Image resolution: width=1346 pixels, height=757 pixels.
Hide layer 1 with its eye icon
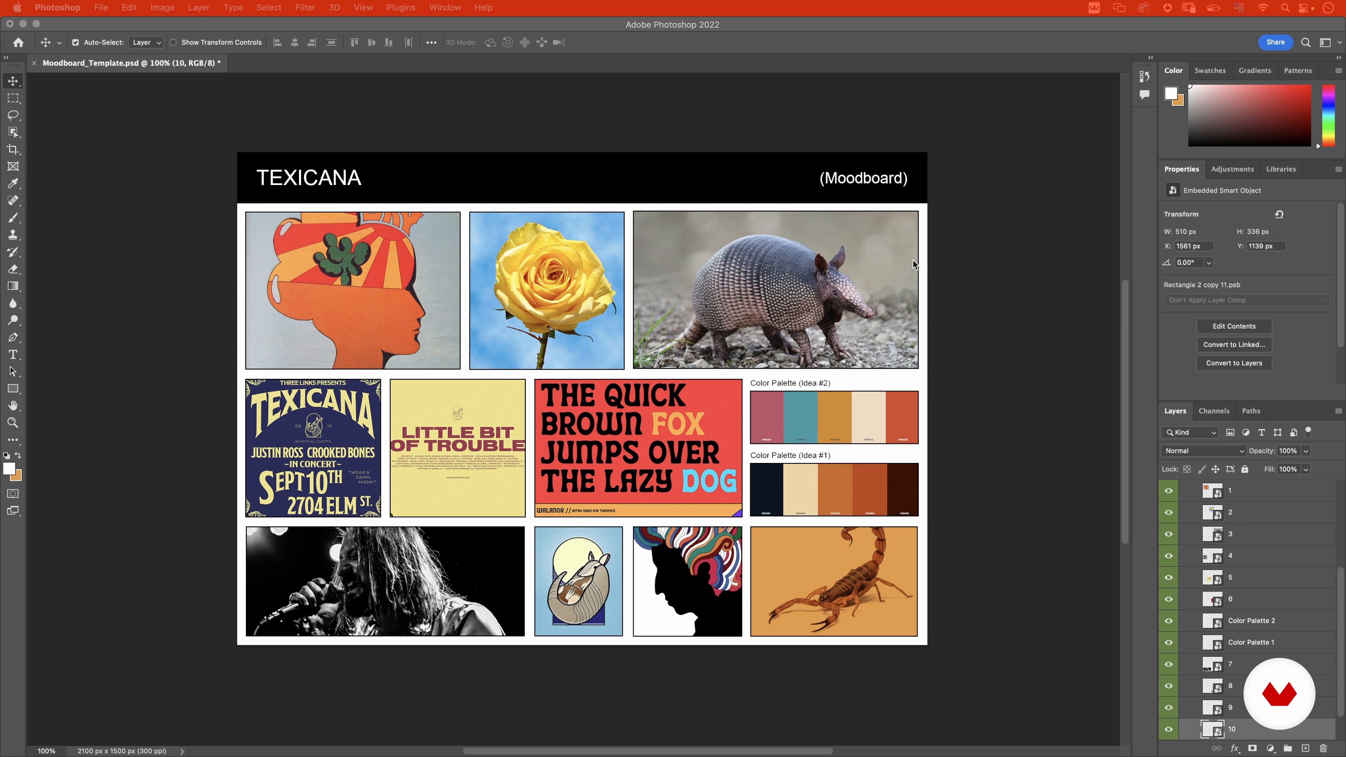(1168, 491)
